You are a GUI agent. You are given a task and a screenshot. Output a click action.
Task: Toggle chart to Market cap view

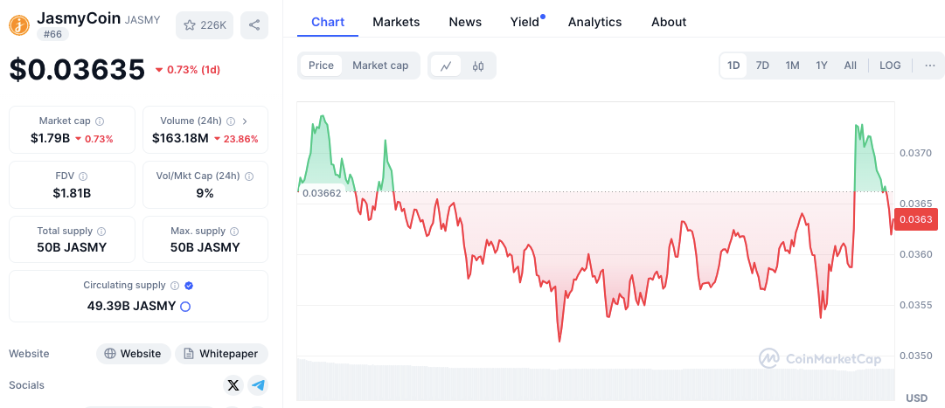[x=380, y=66]
